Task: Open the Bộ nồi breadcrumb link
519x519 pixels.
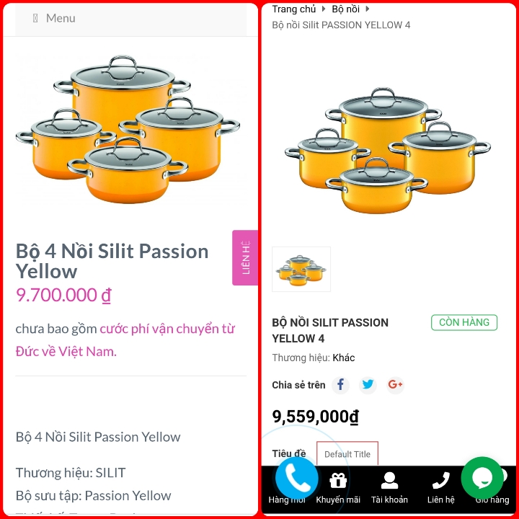Action: point(345,9)
